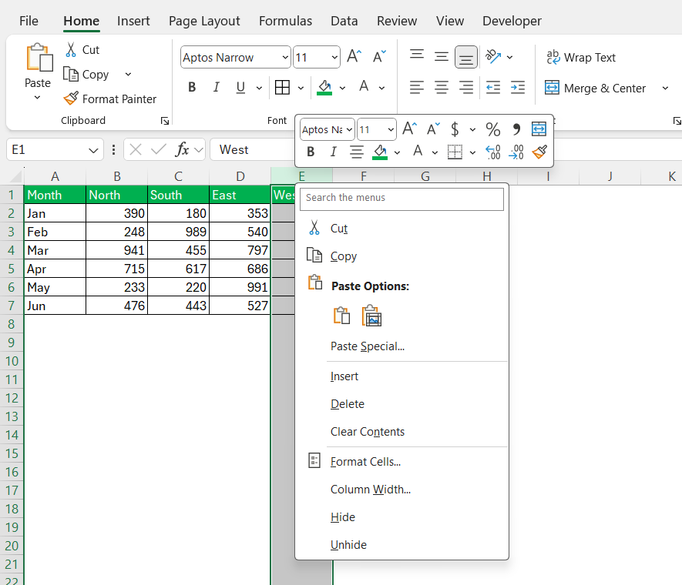Click Merge & Center icon in mini toolbar
682x585 pixels.
click(x=539, y=129)
